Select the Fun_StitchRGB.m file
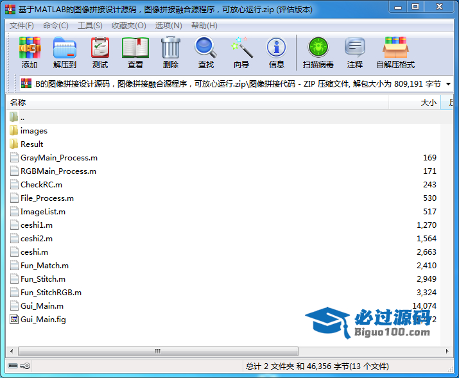This screenshot has width=459, height=378. [x=51, y=292]
